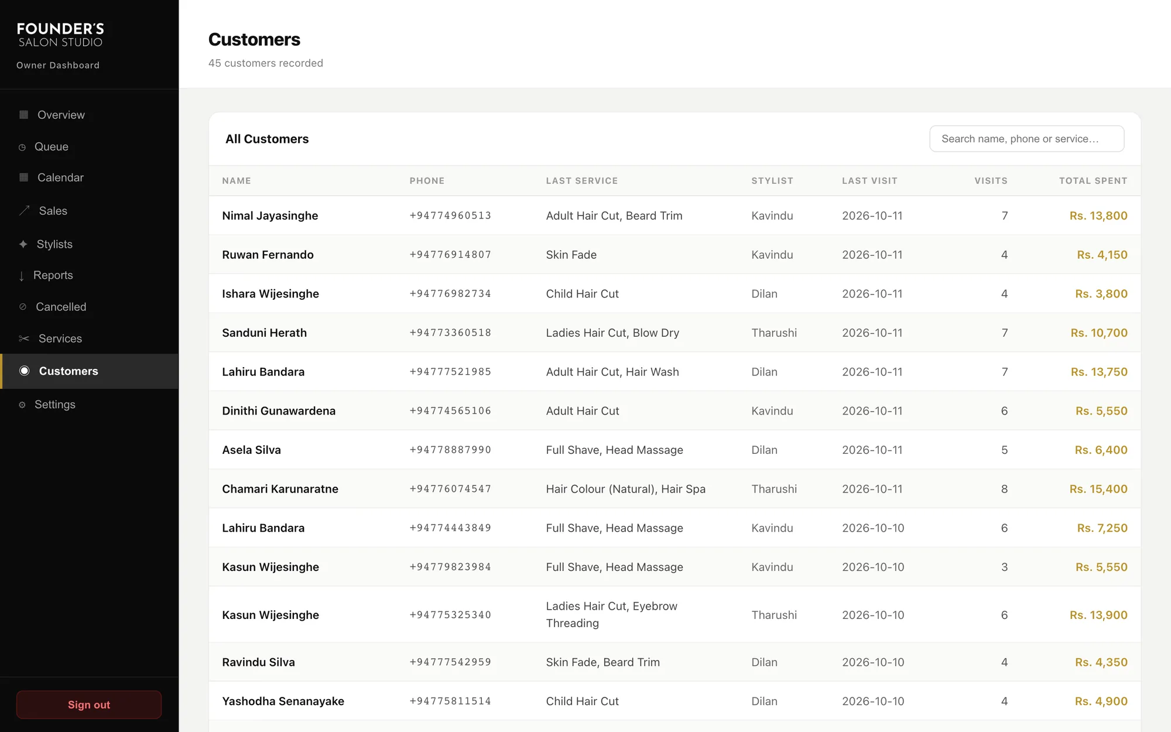Select customer Ruwan Fernando
The width and height of the screenshot is (1171, 732).
tap(268, 255)
